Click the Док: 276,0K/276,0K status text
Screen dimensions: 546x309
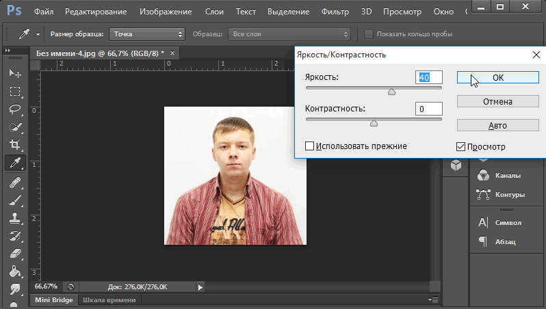point(138,287)
